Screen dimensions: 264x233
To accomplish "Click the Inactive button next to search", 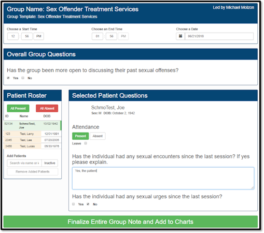I will (50, 163).
